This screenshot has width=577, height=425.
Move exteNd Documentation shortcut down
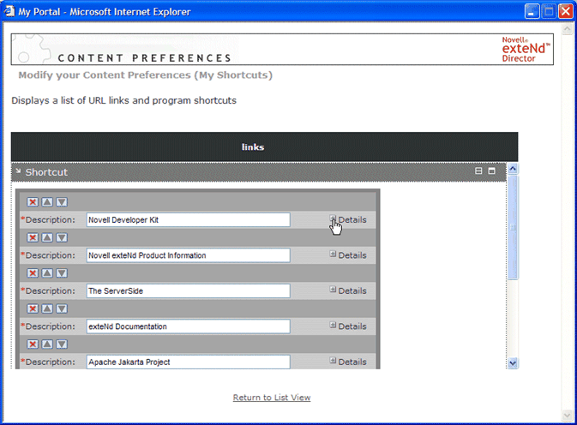(62, 308)
